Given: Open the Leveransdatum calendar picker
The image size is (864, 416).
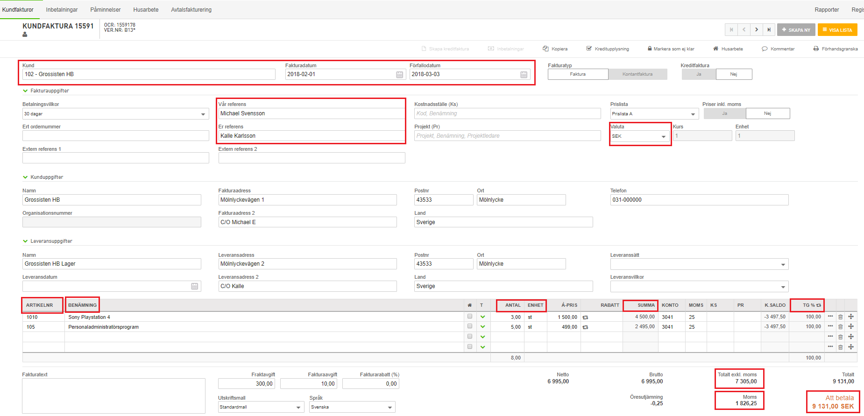Looking at the screenshot, I should (195, 286).
